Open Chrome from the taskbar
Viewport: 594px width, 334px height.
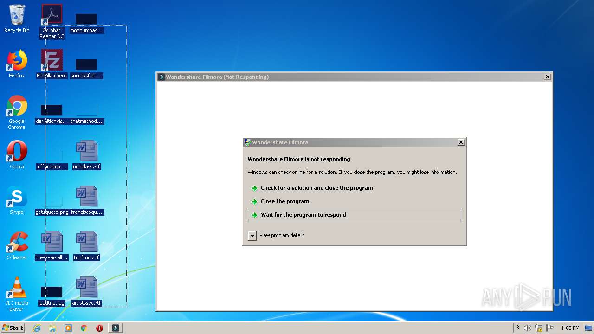84,328
